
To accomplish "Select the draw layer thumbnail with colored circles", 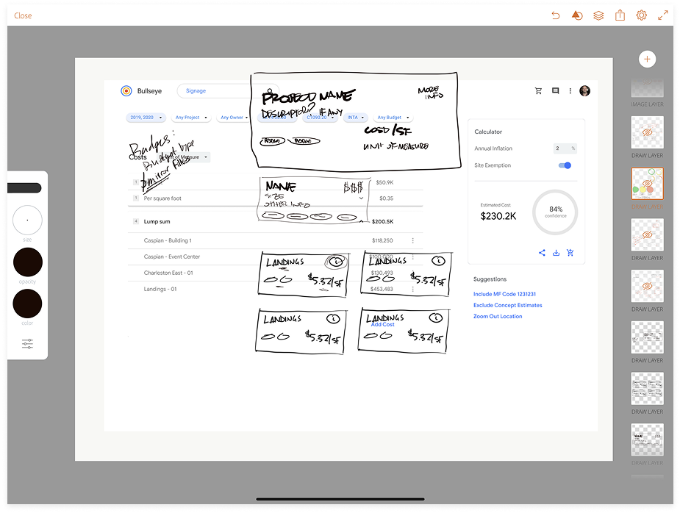I will click(x=648, y=184).
